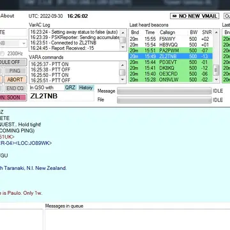
Task: Select the DK8KQ beacon row
Action: [x=171, y=68]
